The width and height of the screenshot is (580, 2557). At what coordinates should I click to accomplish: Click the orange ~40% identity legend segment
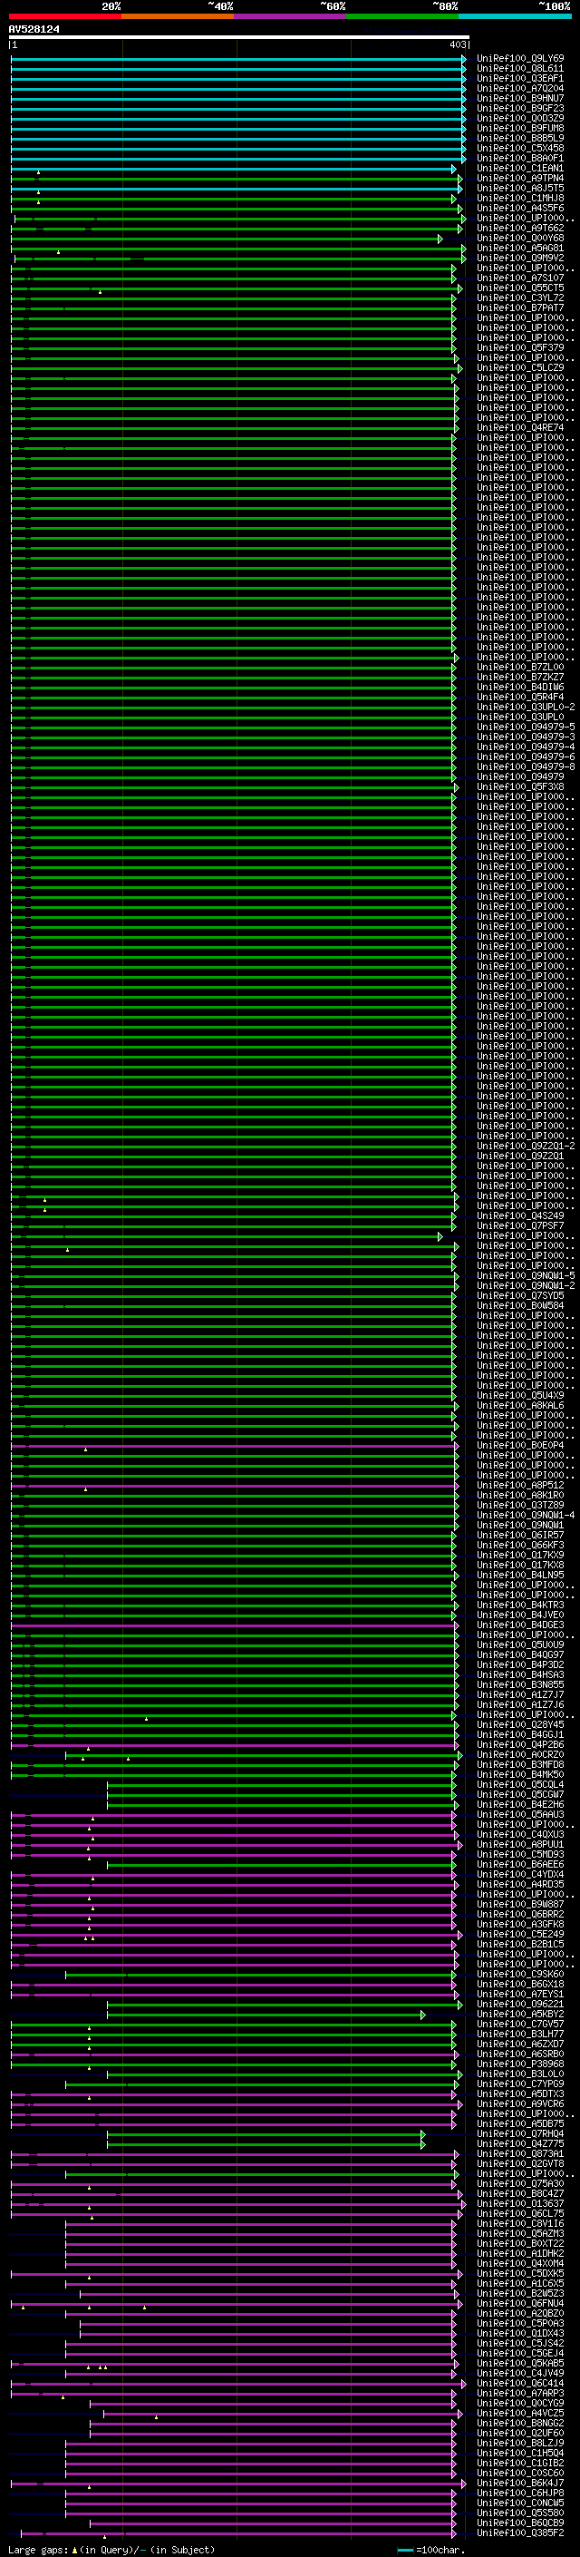click(178, 16)
